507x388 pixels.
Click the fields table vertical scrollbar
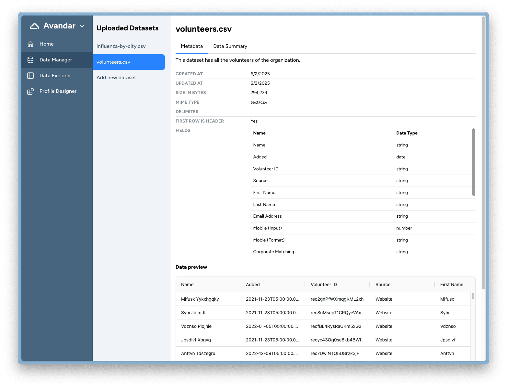click(x=473, y=162)
